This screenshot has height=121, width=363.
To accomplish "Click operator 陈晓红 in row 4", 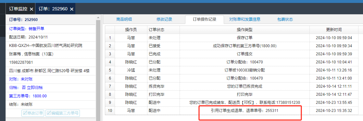I will pos(131,62).
